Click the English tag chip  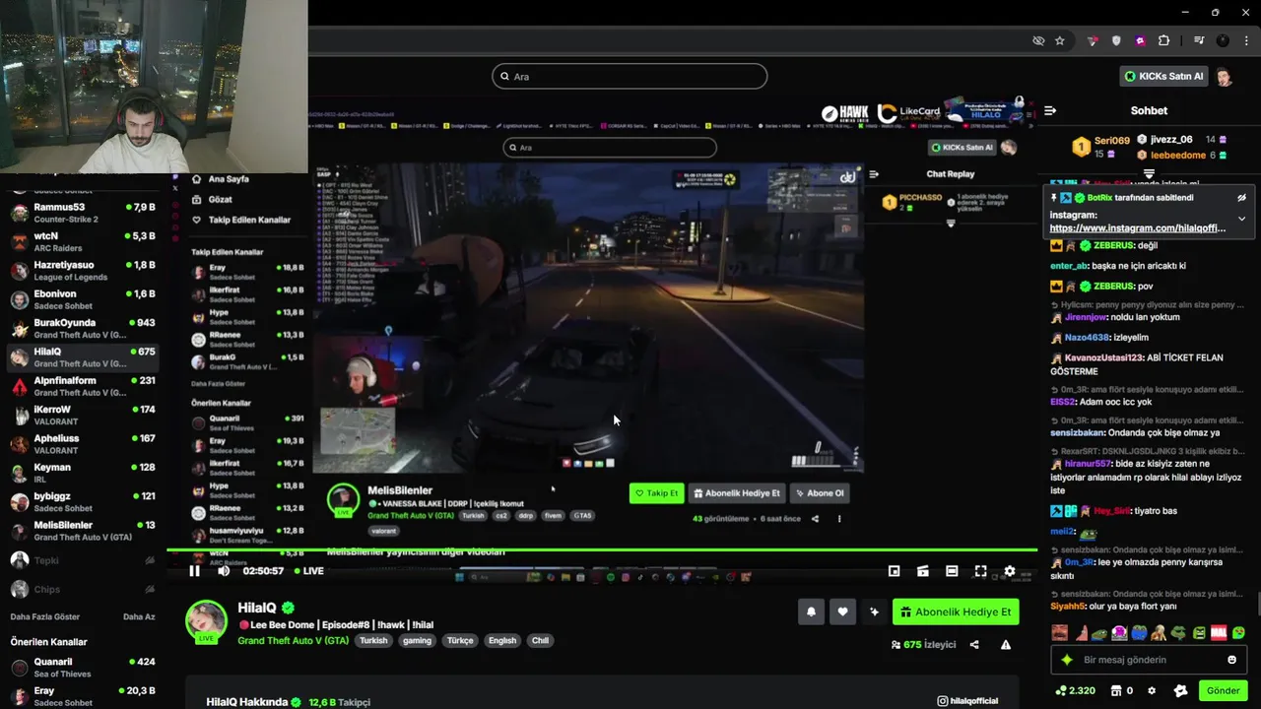pos(502,640)
